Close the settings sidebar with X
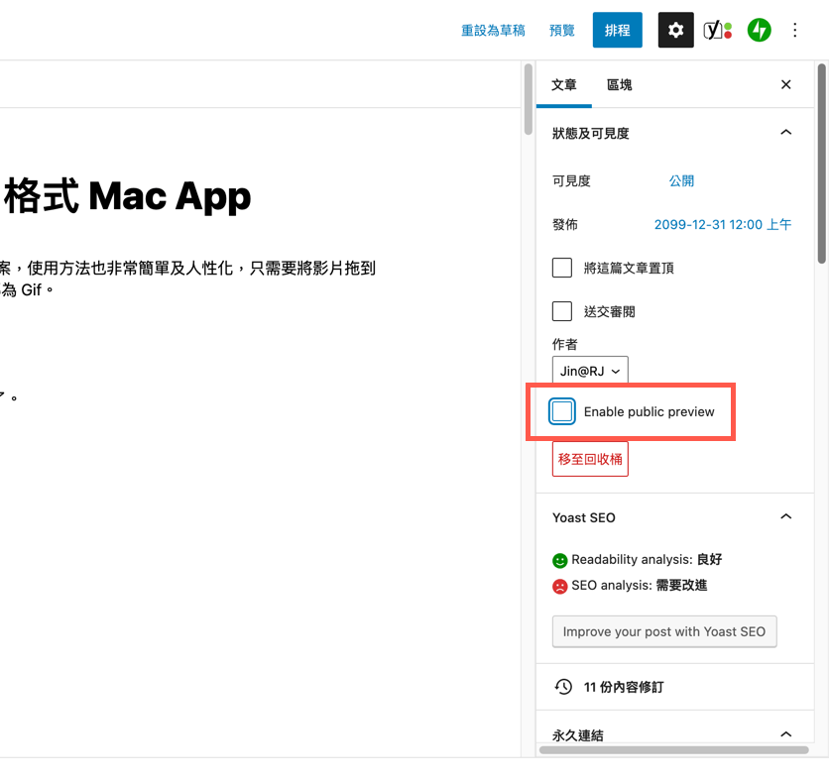Screen dimensions: 829x782 click(786, 84)
